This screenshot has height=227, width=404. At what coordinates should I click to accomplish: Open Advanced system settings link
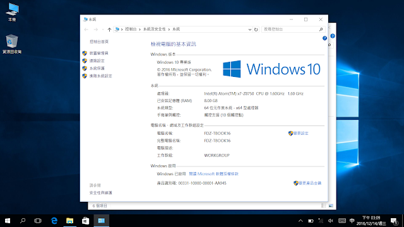100,76
